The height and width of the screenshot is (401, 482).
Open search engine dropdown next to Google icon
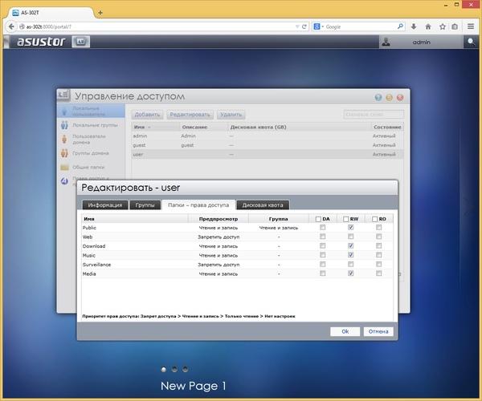[323, 26]
